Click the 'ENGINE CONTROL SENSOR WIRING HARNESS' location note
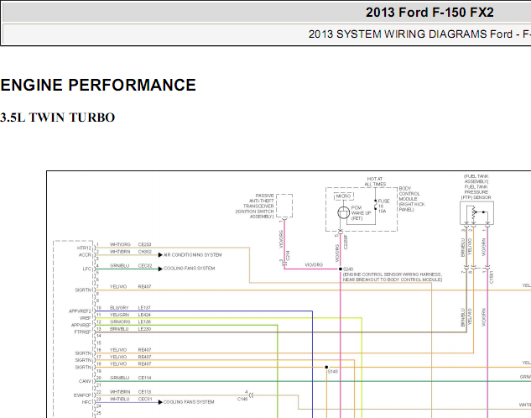This screenshot has width=531, height=418. pyautogui.click(x=393, y=277)
